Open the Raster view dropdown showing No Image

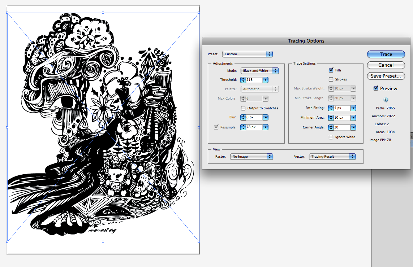click(x=251, y=156)
